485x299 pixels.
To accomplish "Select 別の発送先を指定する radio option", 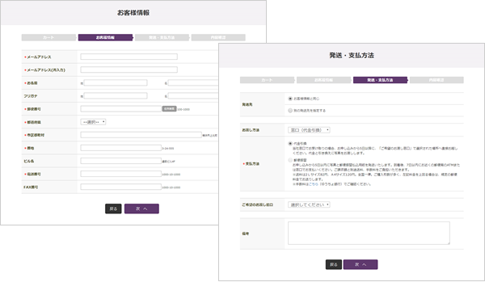I will (290, 111).
